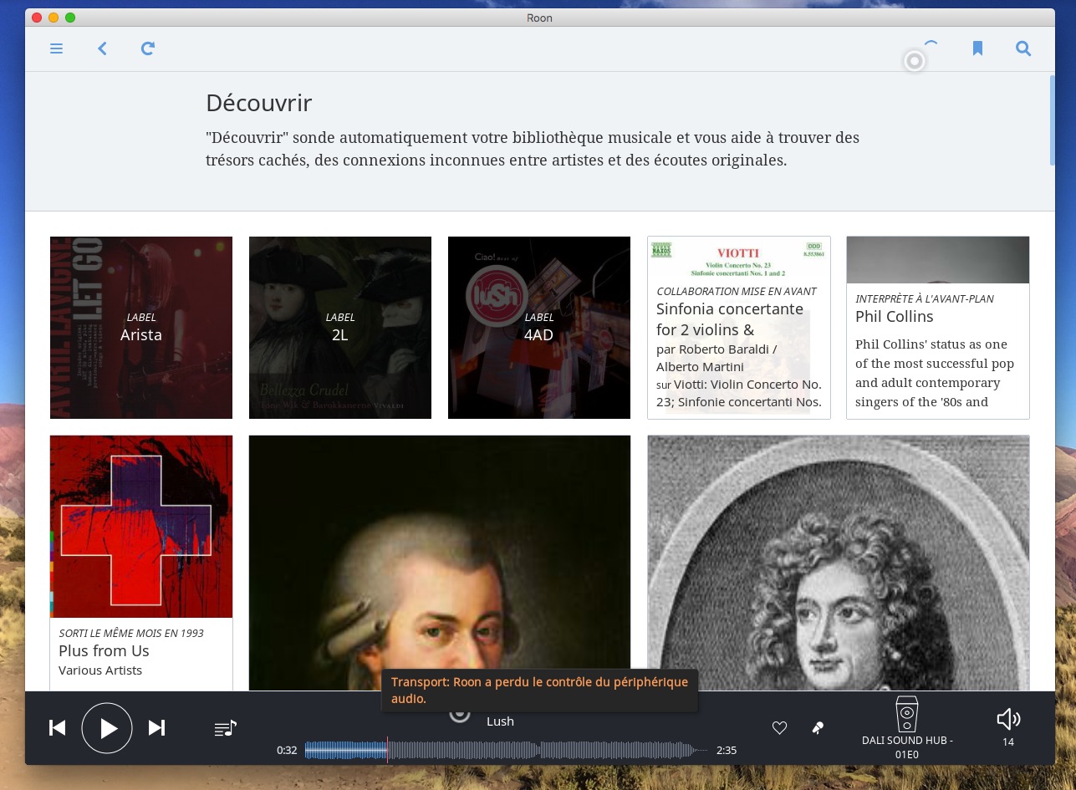The width and height of the screenshot is (1076, 790).
Task: Open the Mozart portrait tile
Action: pyautogui.click(x=440, y=563)
